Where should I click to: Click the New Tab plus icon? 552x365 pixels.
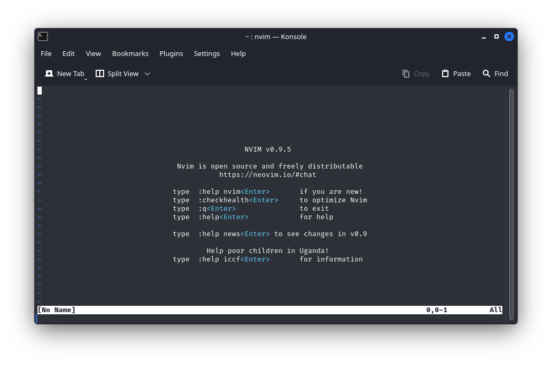tap(49, 73)
